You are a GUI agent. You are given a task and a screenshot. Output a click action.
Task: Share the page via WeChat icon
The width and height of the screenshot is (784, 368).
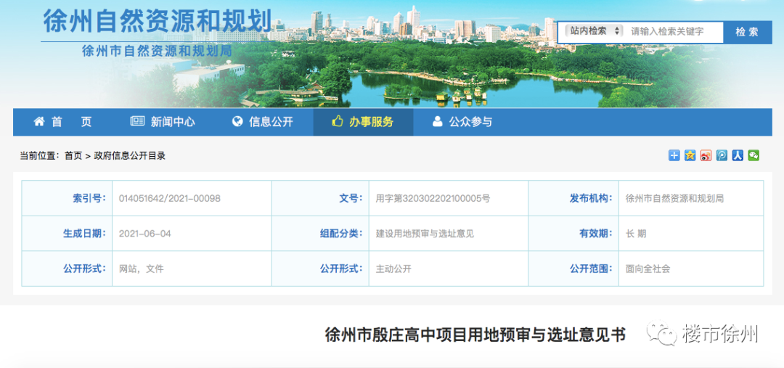tap(754, 155)
